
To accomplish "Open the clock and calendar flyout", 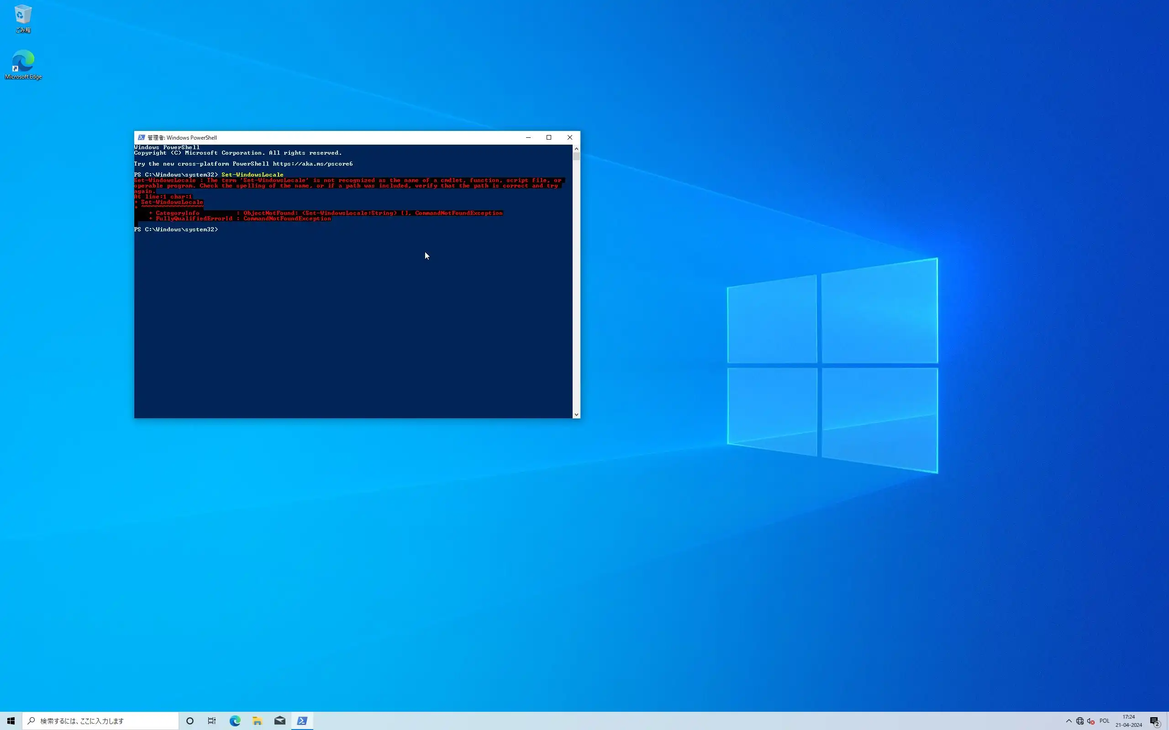I will click(x=1128, y=721).
